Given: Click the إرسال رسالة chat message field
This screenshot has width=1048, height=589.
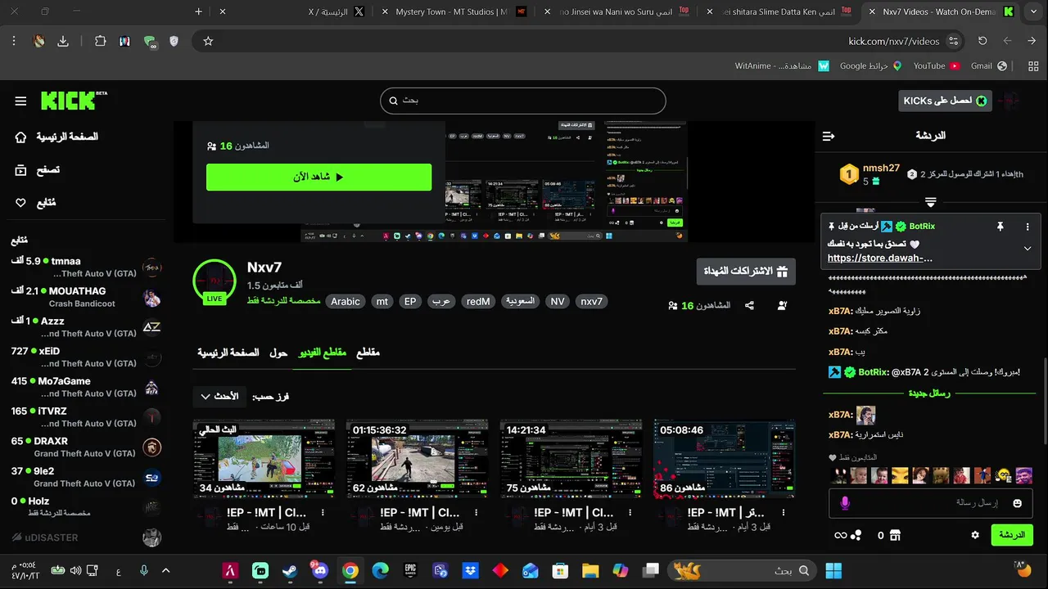Looking at the screenshot, I should coord(931,502).
